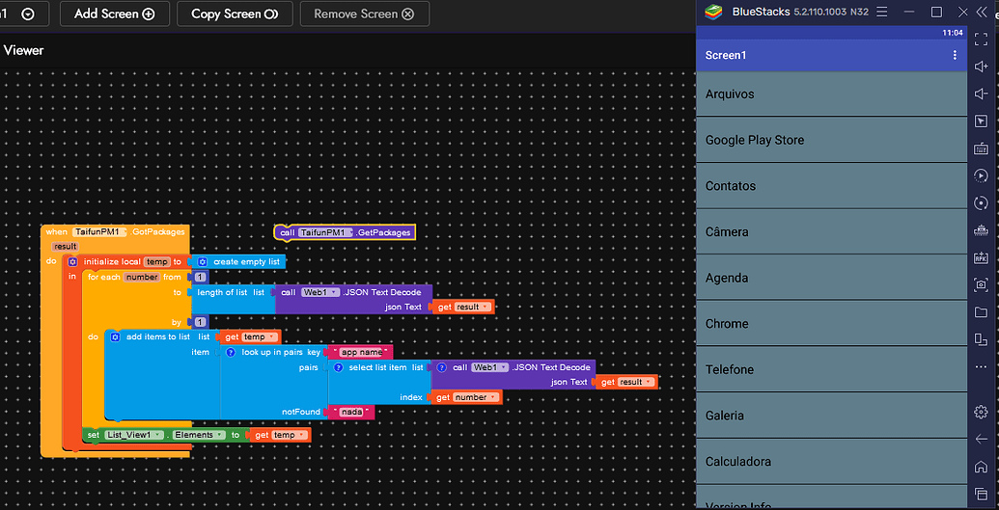Open the Elements property dropdown in set block
Screen dimensions: 999x510
click(x=200, y=435)
